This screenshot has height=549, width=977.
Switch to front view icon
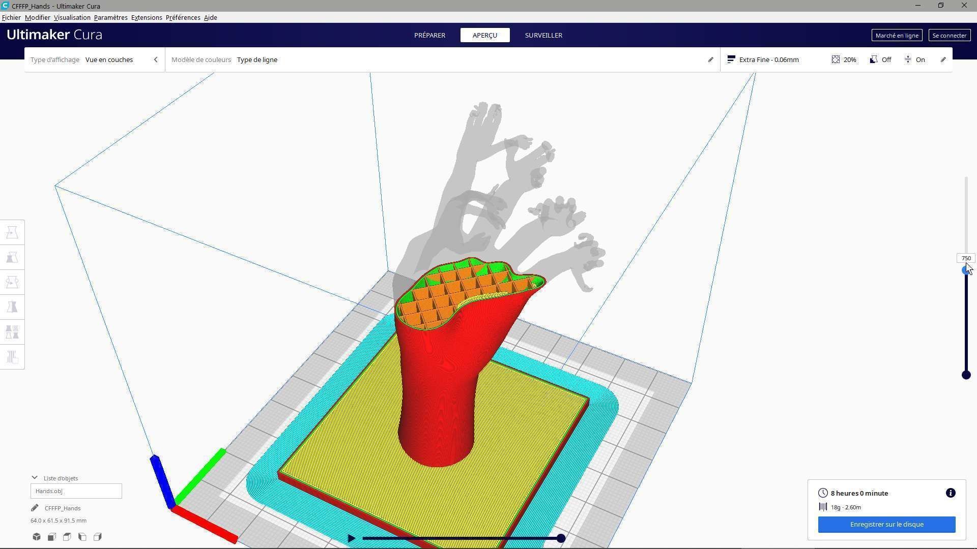(52, 537)
